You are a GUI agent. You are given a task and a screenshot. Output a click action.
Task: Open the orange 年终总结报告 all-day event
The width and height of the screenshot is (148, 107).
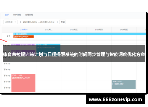[x=24, y=37]
